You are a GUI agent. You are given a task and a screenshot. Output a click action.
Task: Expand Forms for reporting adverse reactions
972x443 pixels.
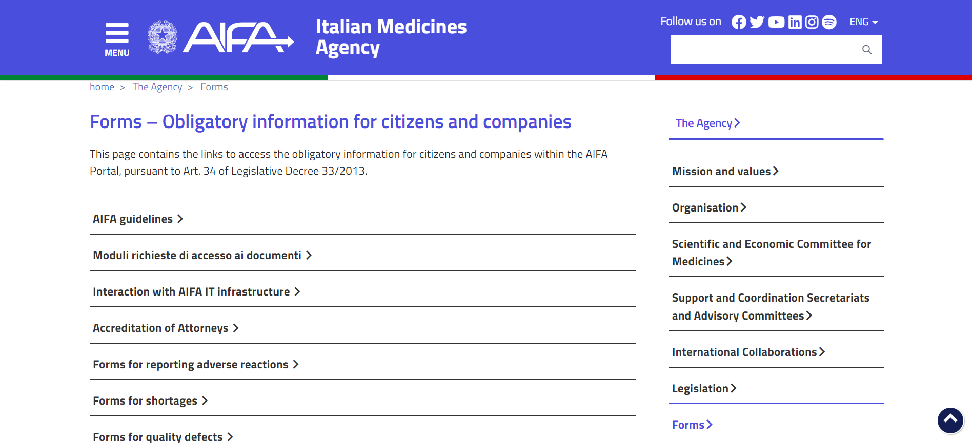(362, 365)
